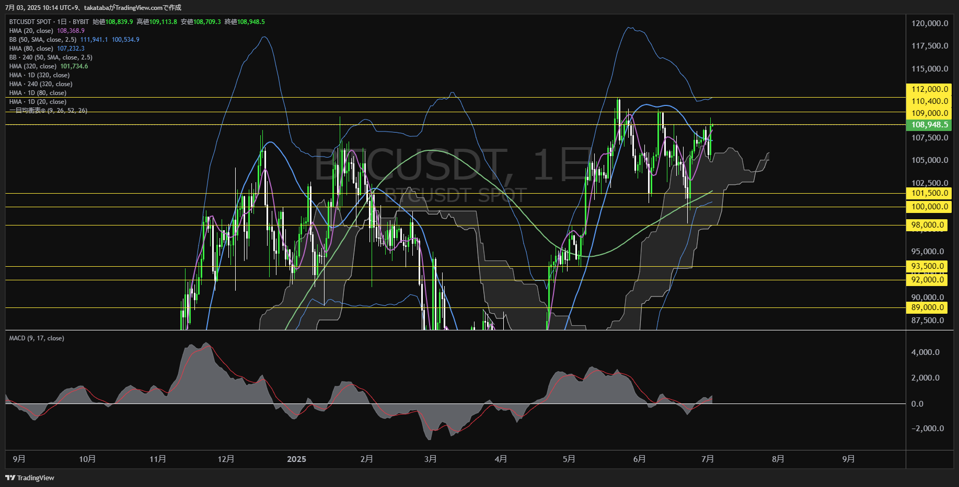
Task: Select the HMA (320, close) indicator legend
Action: tap(33, 66)
